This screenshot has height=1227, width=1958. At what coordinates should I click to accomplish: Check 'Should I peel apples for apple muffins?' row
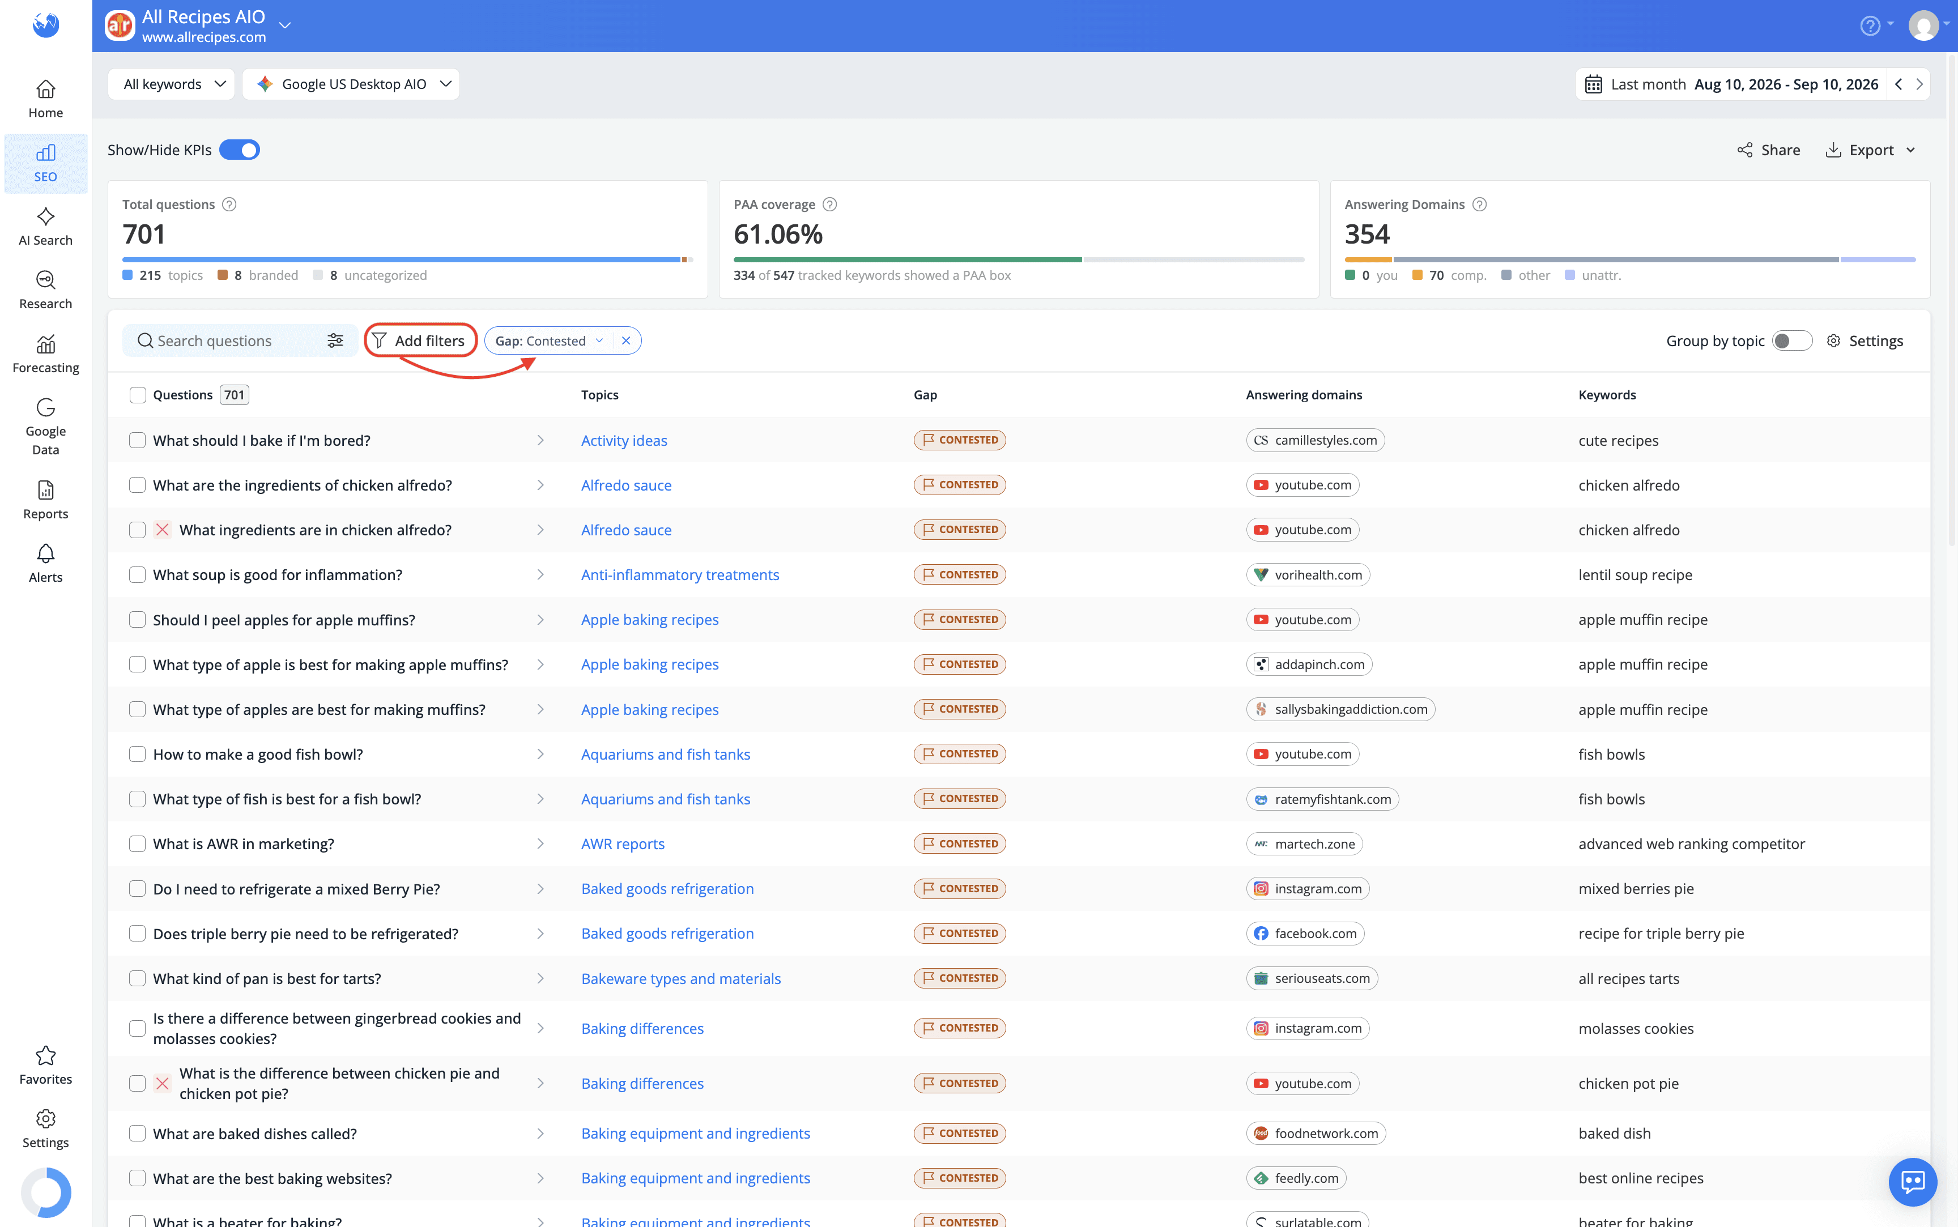coord(138,620)
